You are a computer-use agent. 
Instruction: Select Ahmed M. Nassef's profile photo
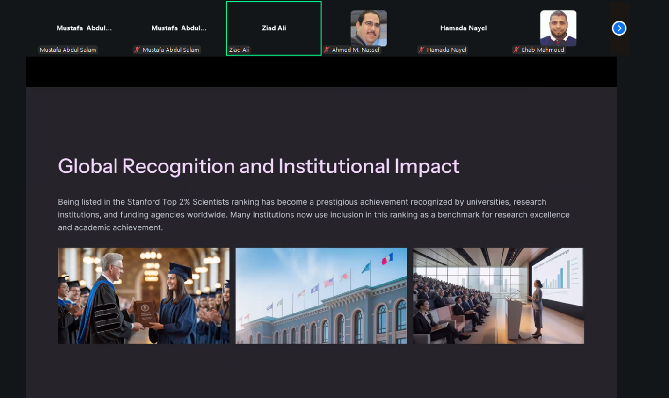(369, 28)
